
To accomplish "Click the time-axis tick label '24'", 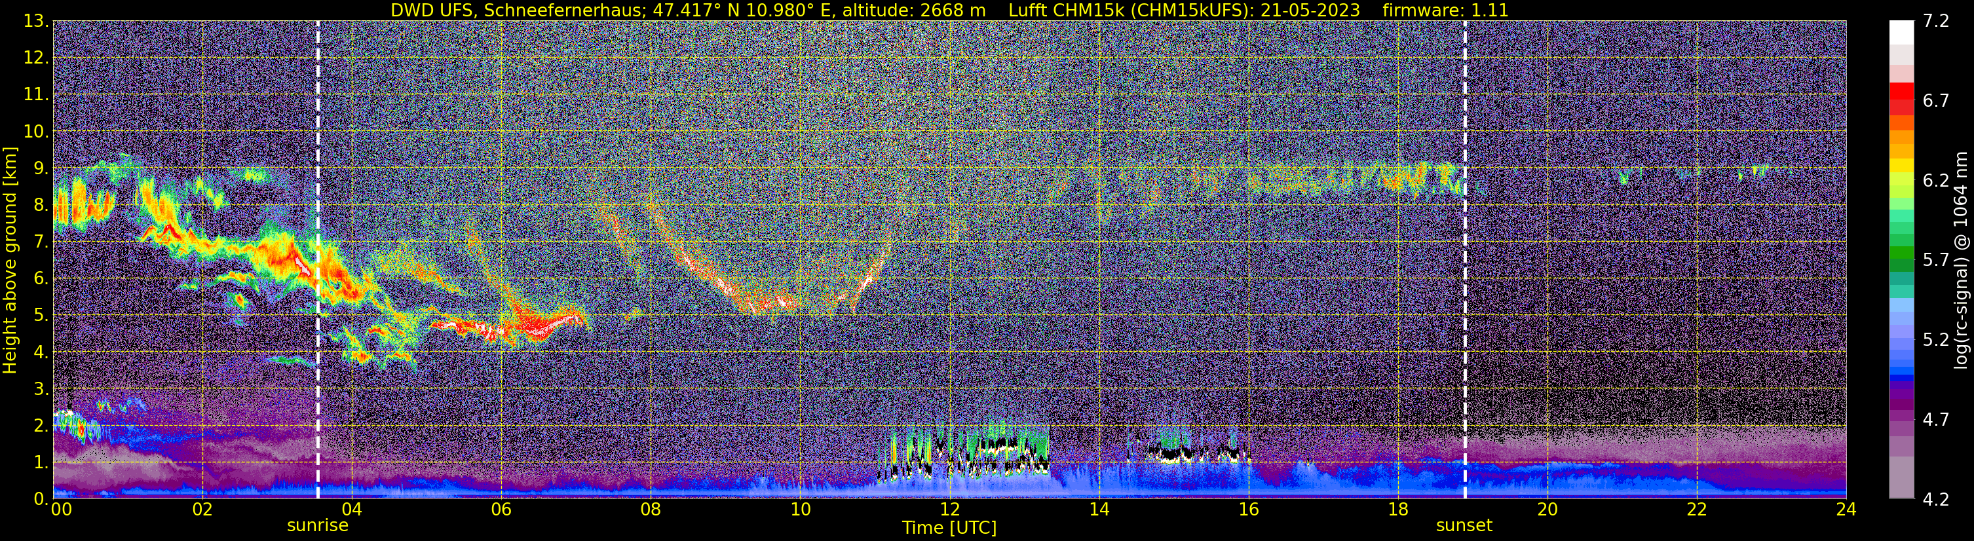I will pos(1846,510).
